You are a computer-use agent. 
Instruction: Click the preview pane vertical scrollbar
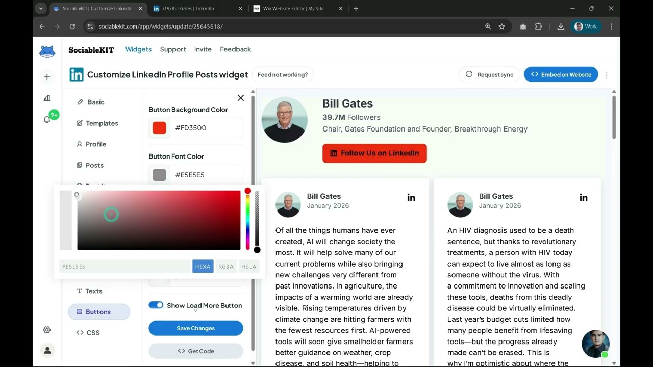tap(614, 117)
